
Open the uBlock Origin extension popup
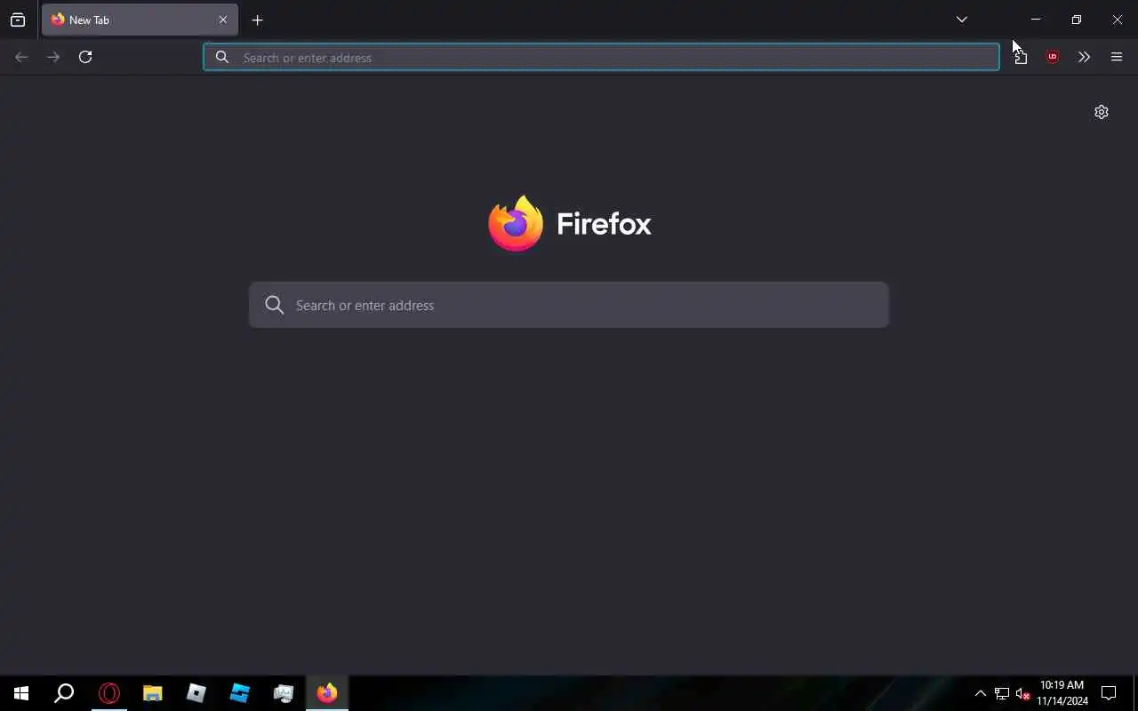click(1053, 57)
